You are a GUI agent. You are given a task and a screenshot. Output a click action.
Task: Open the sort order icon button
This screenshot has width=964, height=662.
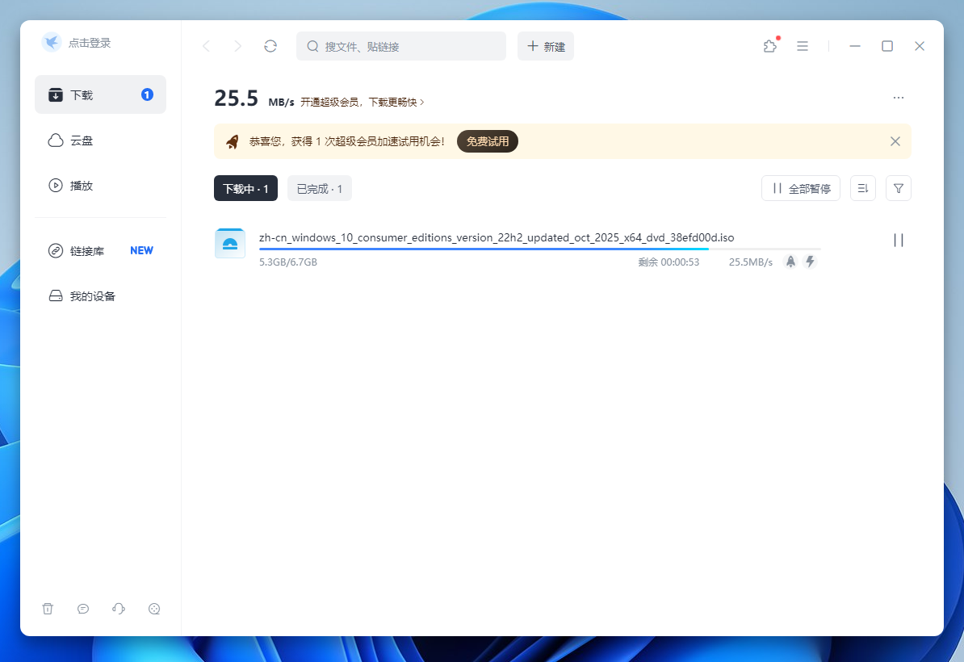[x=862, y=188]
